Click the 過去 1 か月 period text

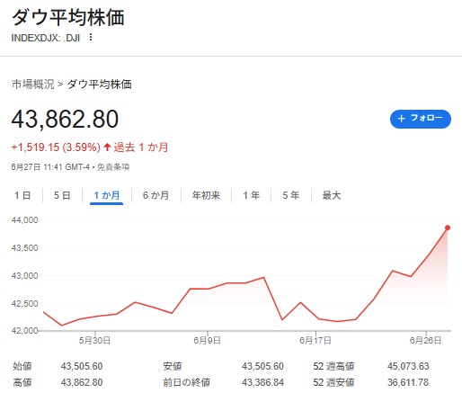pyautogui.click(x=141, y=147)
